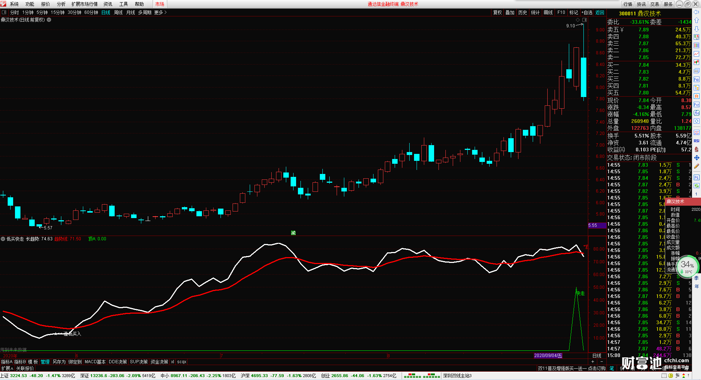The height and width of the screenshot is (380, 701).
Task: Click the red S dollar icon
Action: point(697,149)
